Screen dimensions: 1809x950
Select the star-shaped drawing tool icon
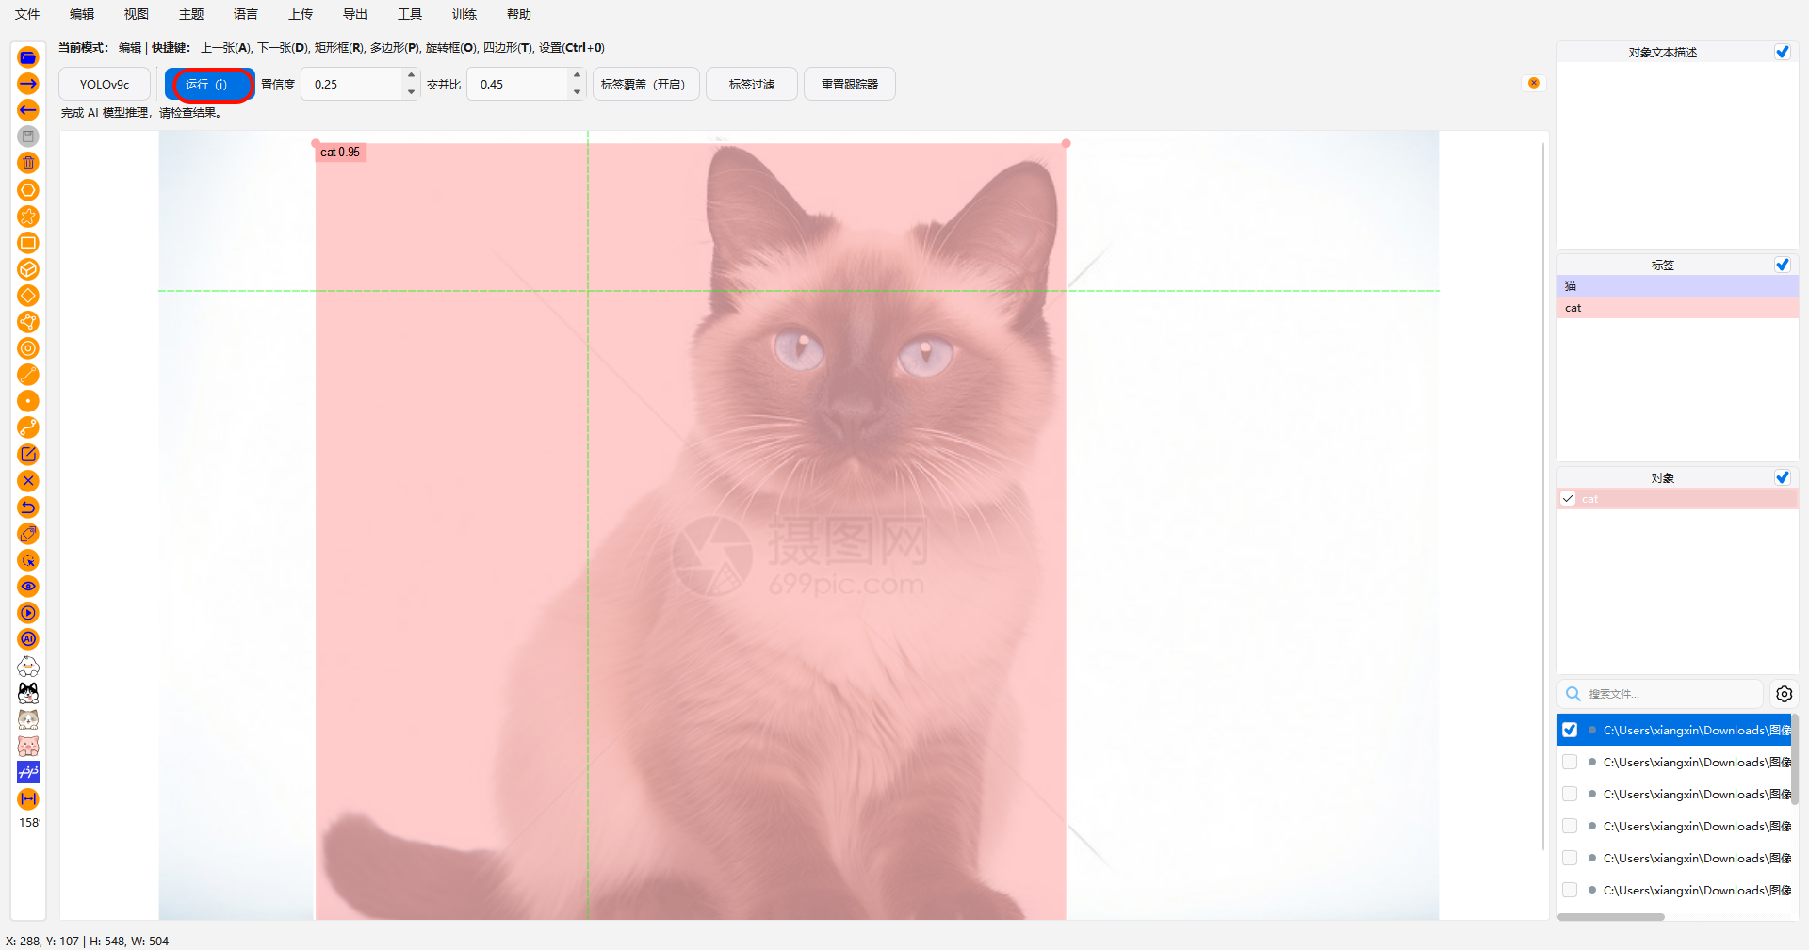(x=28, y=217)
